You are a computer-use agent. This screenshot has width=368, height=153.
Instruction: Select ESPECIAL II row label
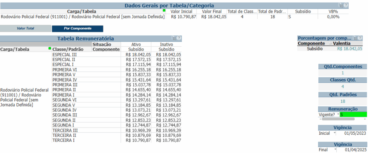coord(64,59)
